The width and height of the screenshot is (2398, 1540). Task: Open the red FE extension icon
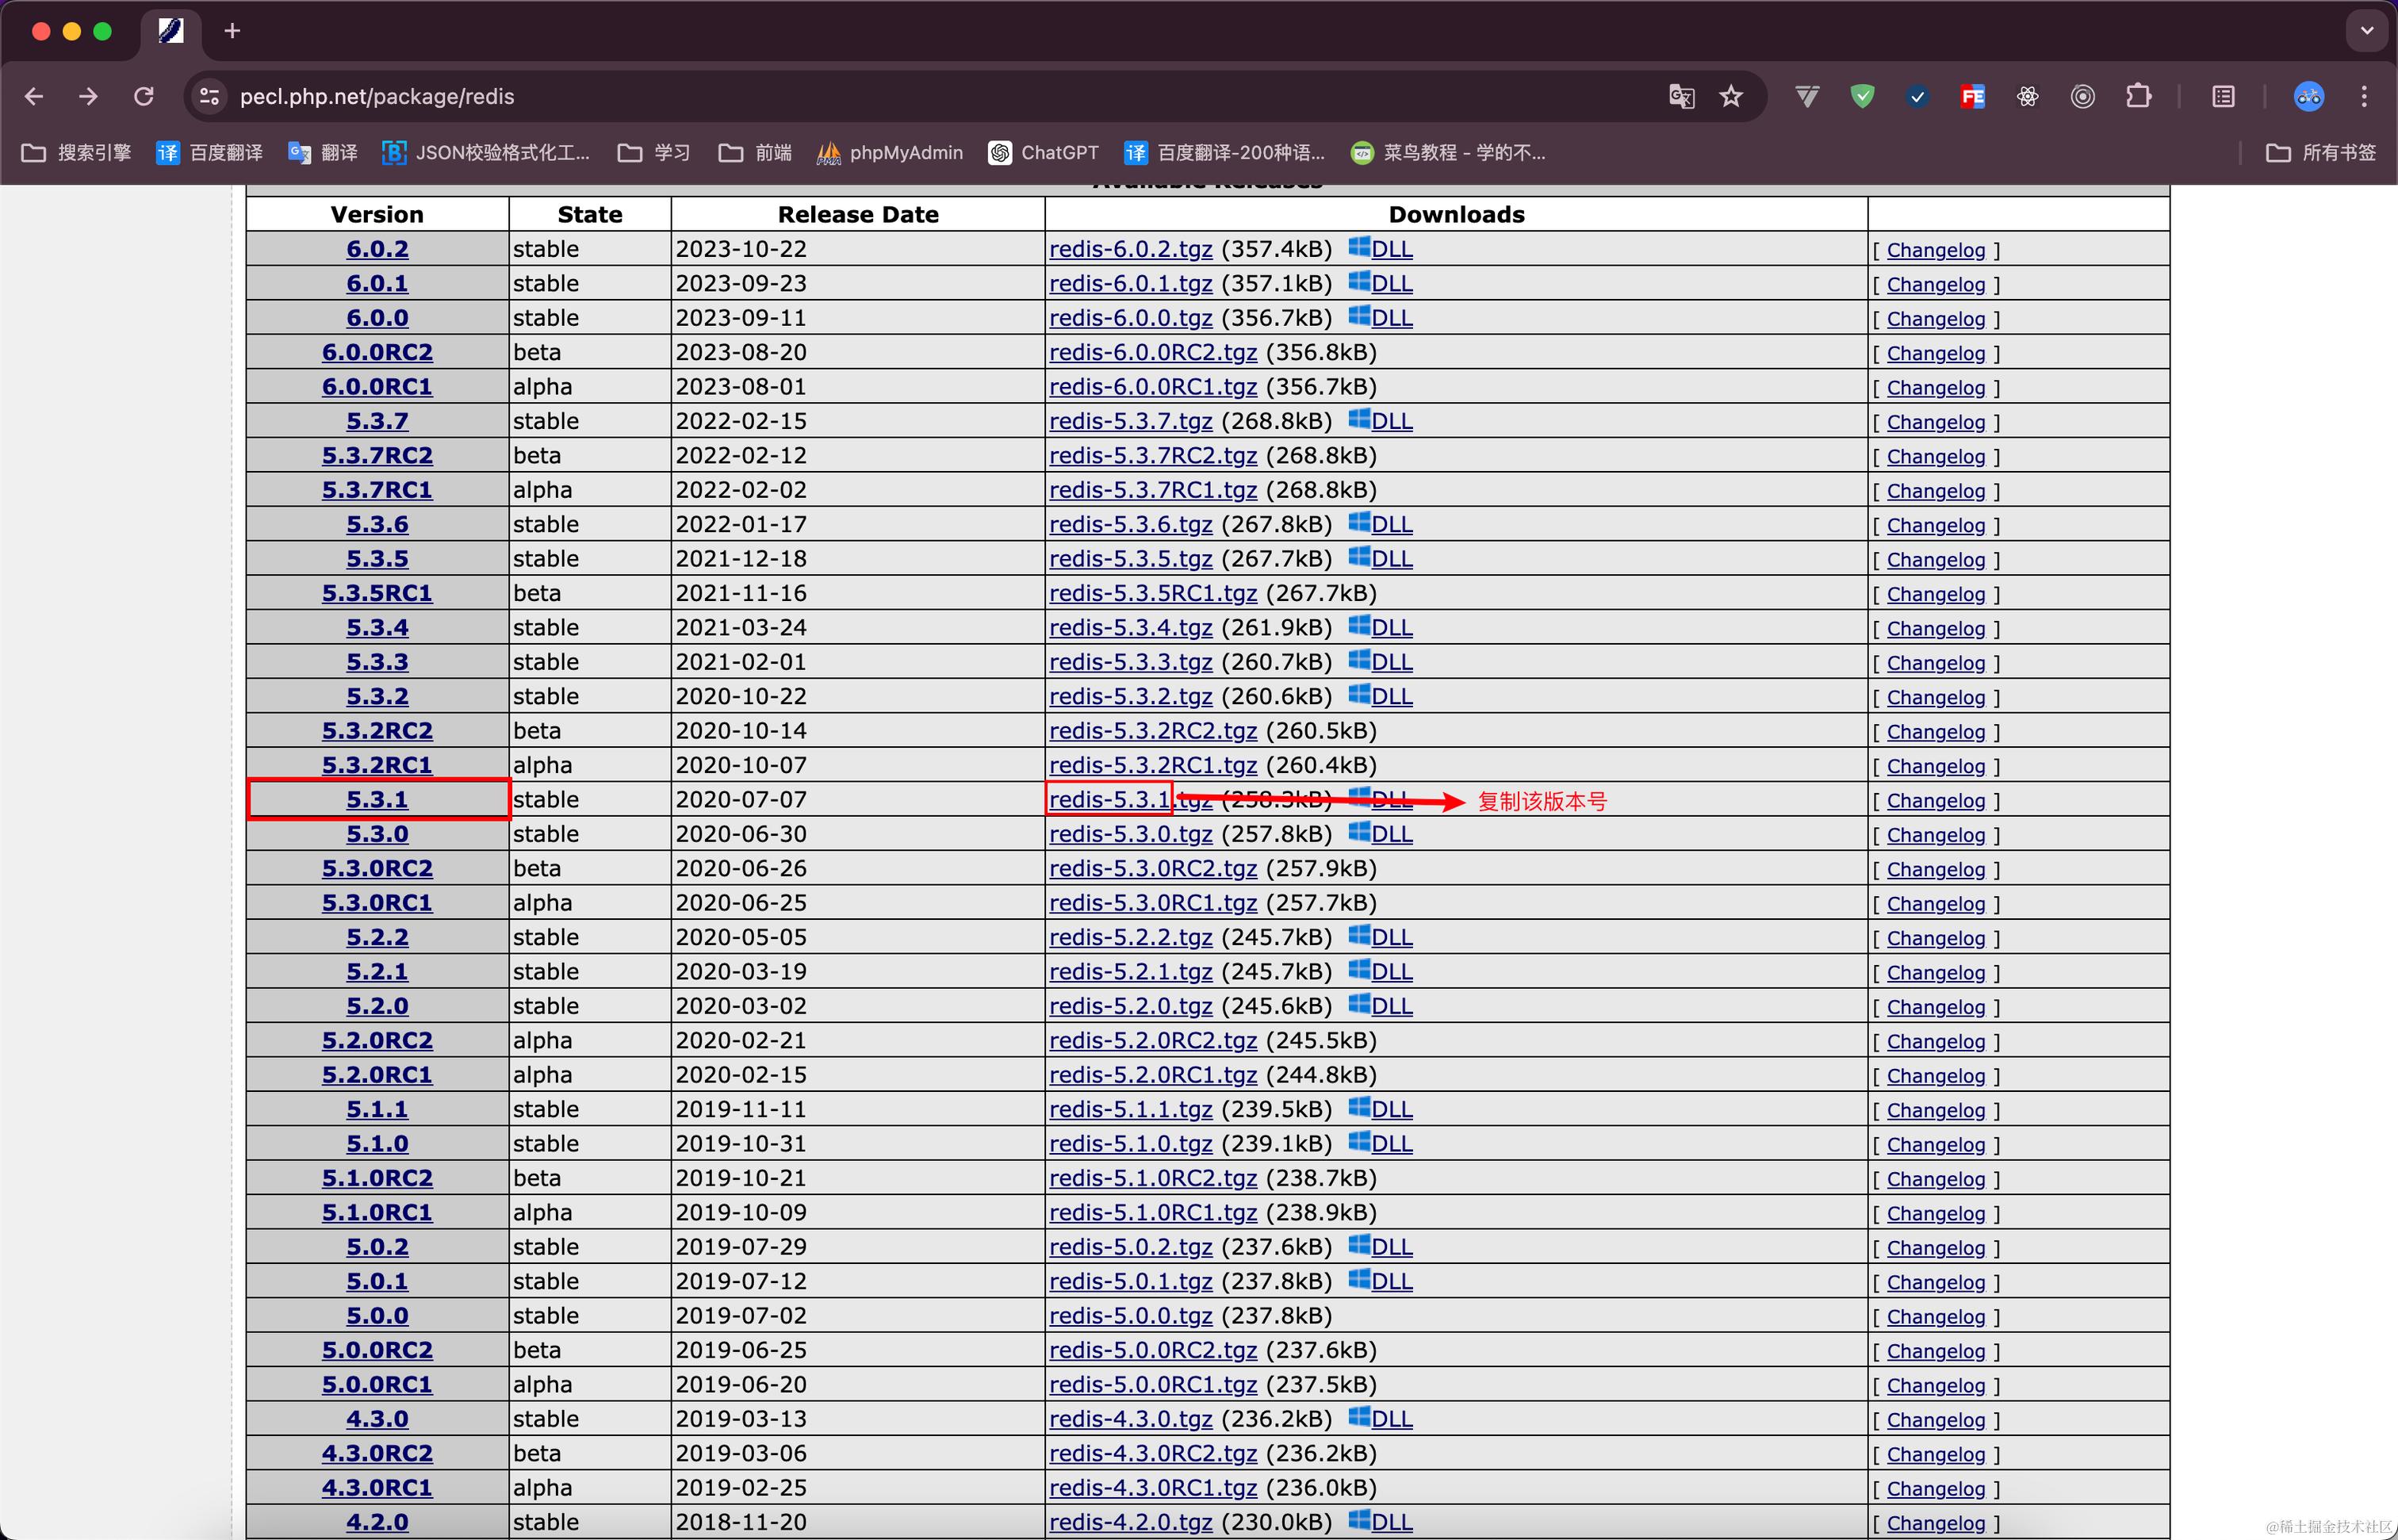point(1972,96)
